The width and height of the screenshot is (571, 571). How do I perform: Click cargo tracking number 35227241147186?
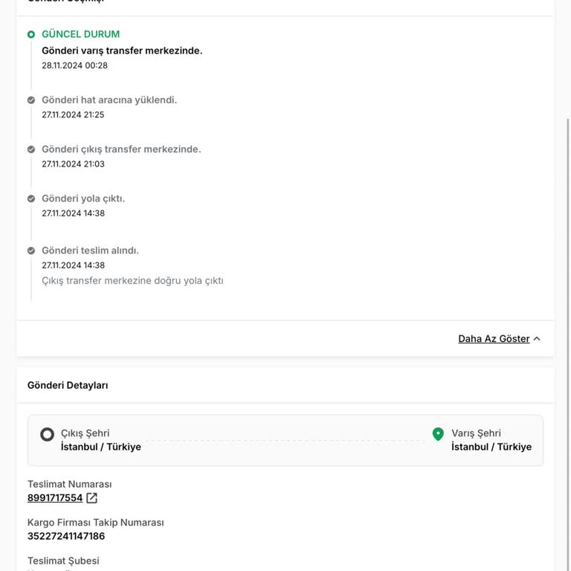[x=66, y=536]
